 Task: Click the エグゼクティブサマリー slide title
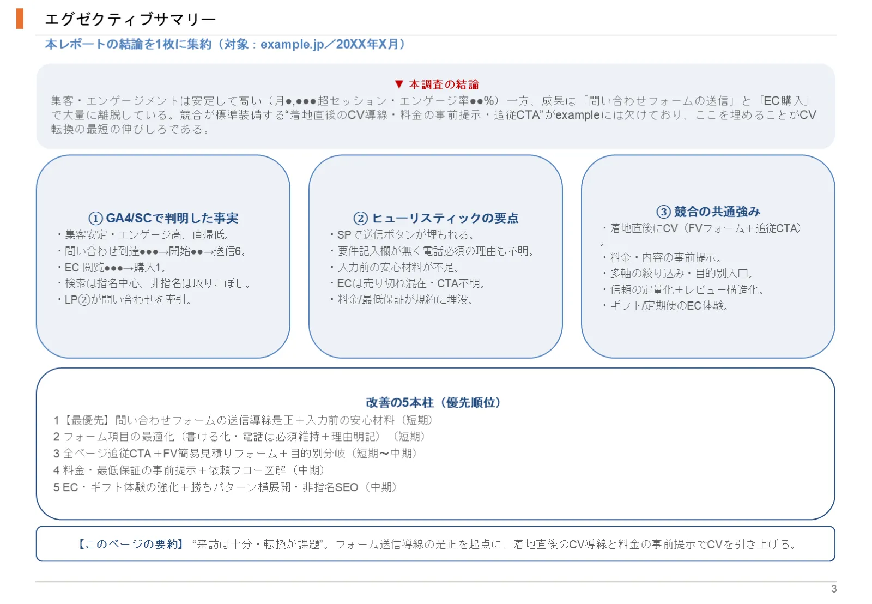(x=130, y=19)
